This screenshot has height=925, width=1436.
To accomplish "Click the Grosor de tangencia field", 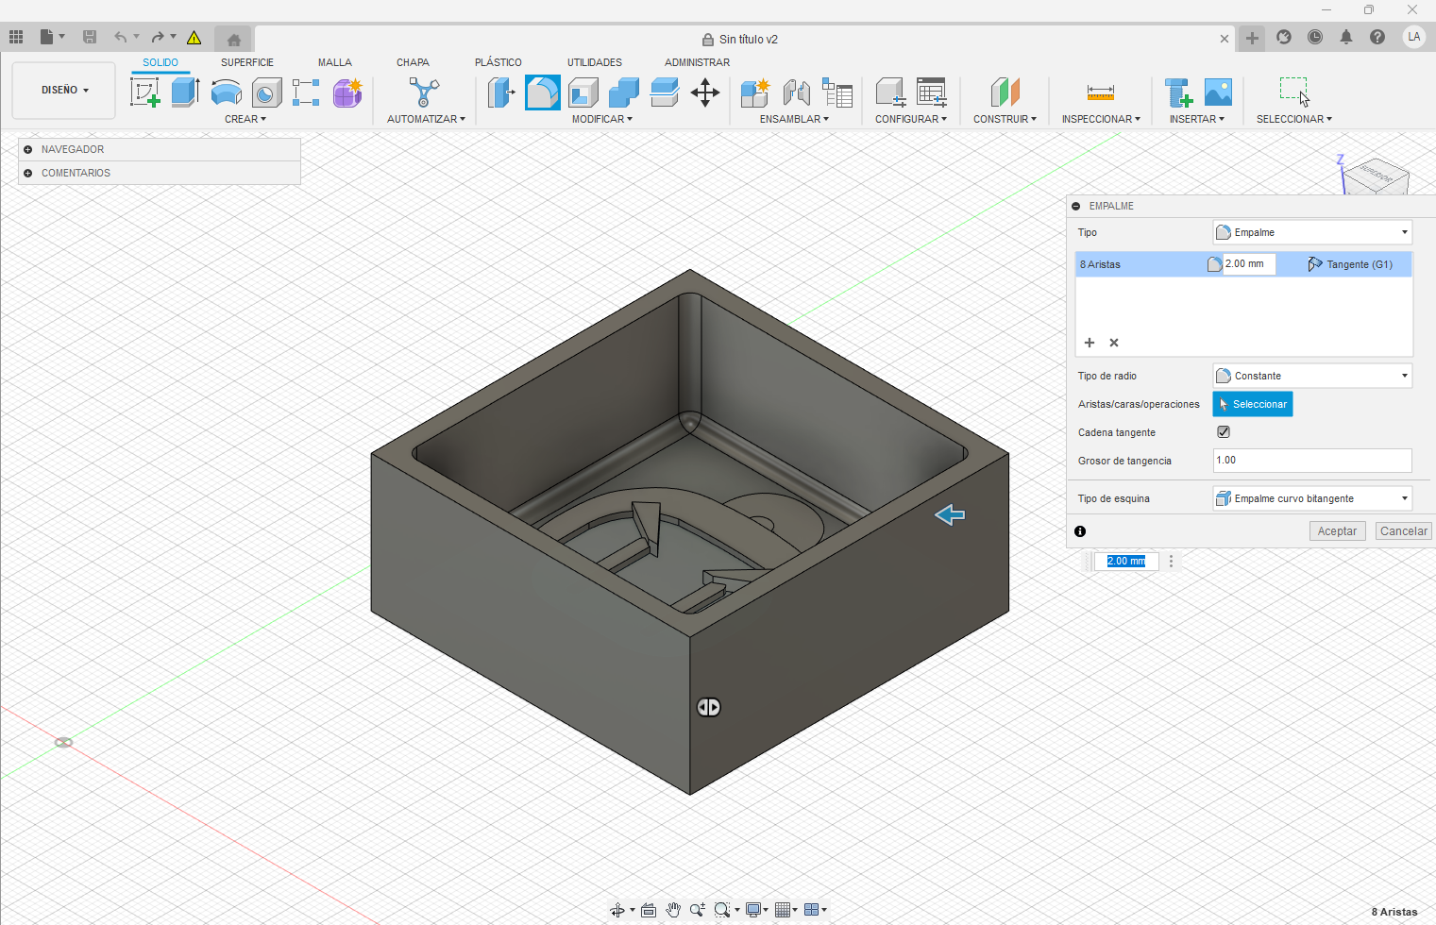I will (1312, 461).
